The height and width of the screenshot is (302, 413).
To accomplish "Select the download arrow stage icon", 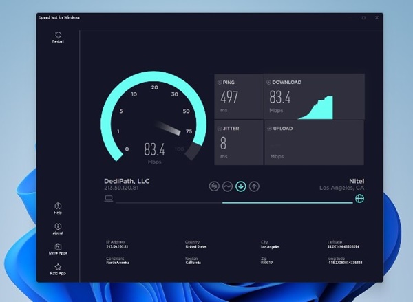I will tap(241, 186).
